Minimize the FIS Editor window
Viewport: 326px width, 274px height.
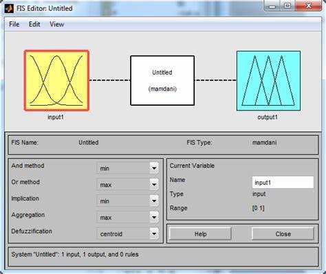point(272,5)
